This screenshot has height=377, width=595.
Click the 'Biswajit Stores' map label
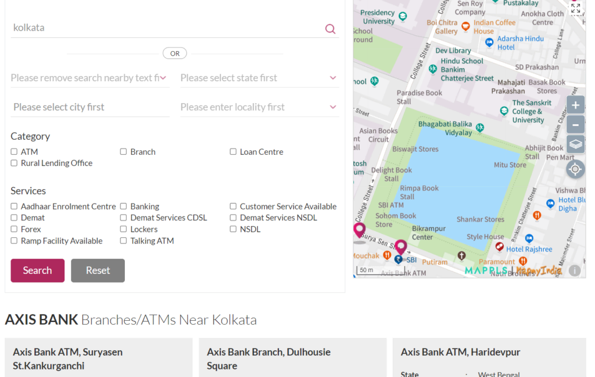[x=415, y=149]
